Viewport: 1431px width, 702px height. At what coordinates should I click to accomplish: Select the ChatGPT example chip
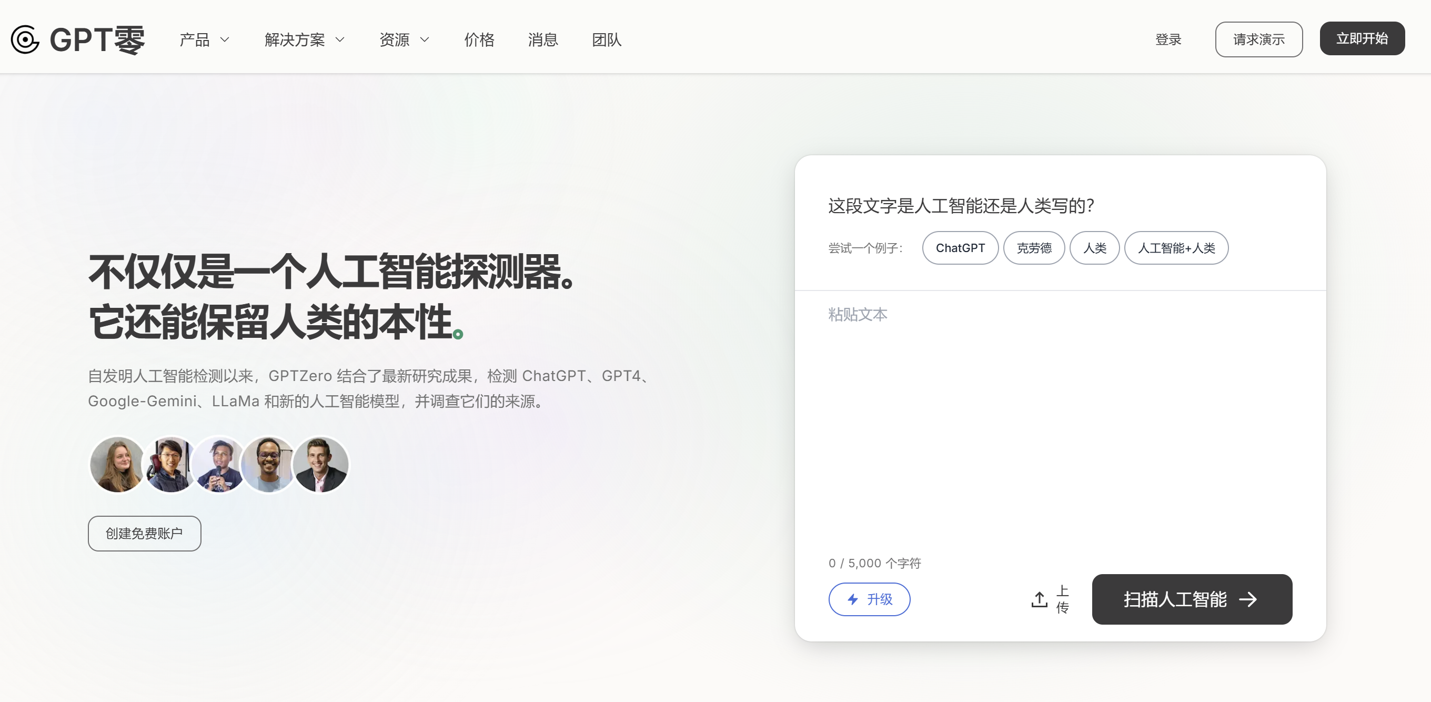pyautogui.click(x=960, y=248)
